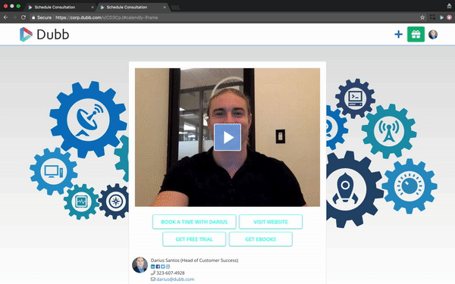Open Darius's LinkedIn profile icon
The image size is (455, 284).
(153, 267)
